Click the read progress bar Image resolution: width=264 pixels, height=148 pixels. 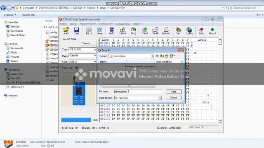(76, 120)
